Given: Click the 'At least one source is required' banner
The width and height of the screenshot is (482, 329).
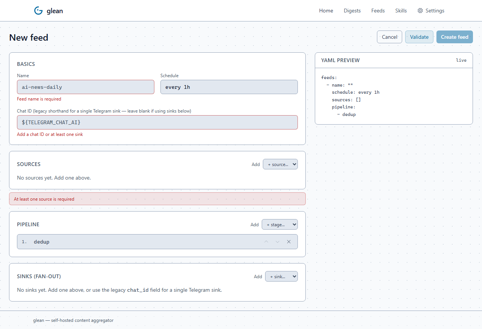Looking at the screenshot, I should click(x=157, y=199).
